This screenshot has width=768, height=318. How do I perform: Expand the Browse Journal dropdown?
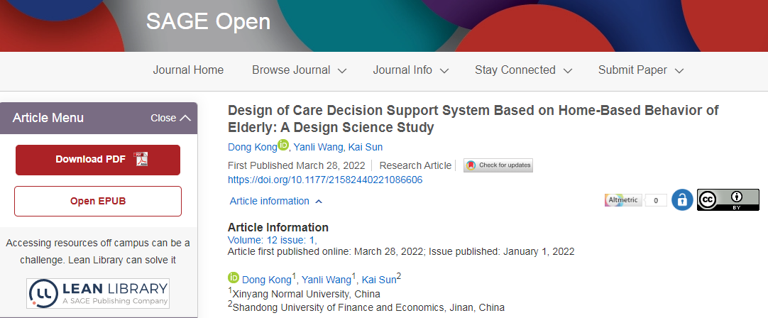(299, 70)
